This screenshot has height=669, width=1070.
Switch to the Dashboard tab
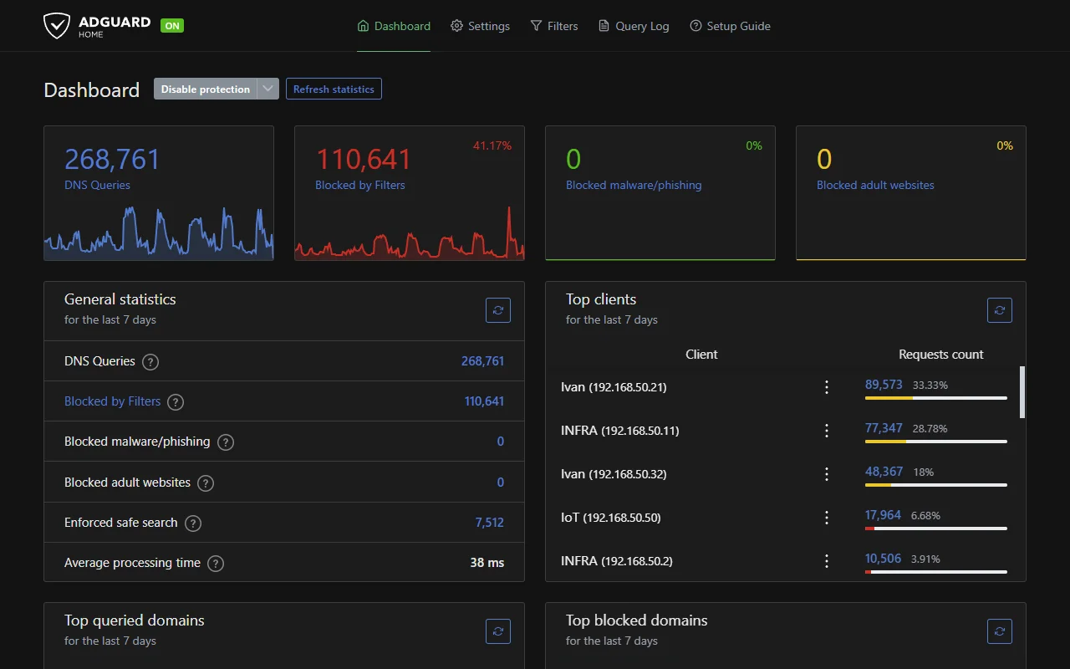click(394, 26)
